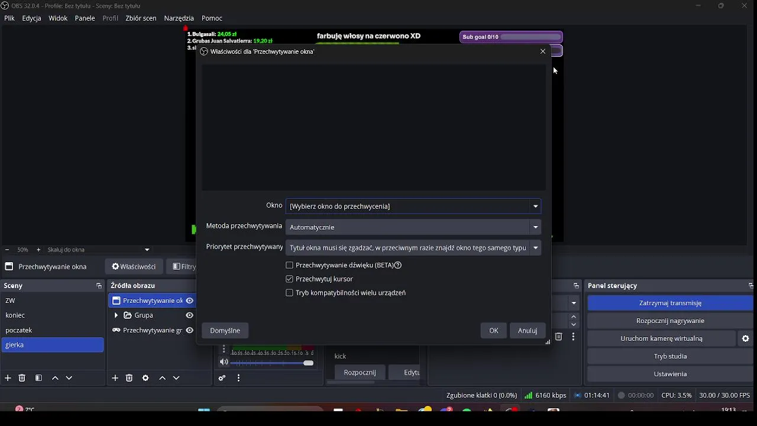Add a new scene with plus icon
757x426 pixels.
(x=8, y=378)
